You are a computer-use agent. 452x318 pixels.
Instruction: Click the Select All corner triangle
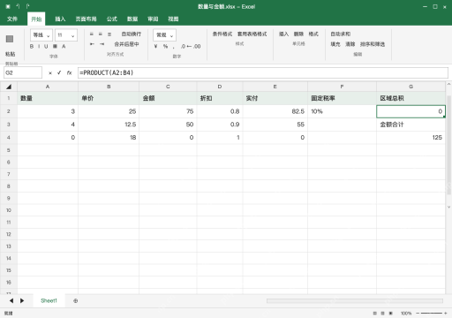pos(9,87)
